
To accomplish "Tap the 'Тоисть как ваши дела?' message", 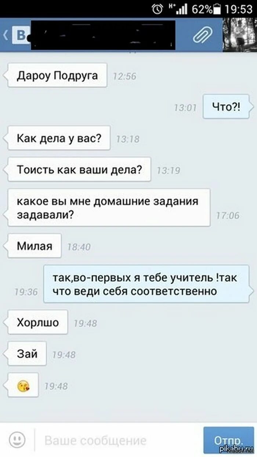I will click(79, 169).
